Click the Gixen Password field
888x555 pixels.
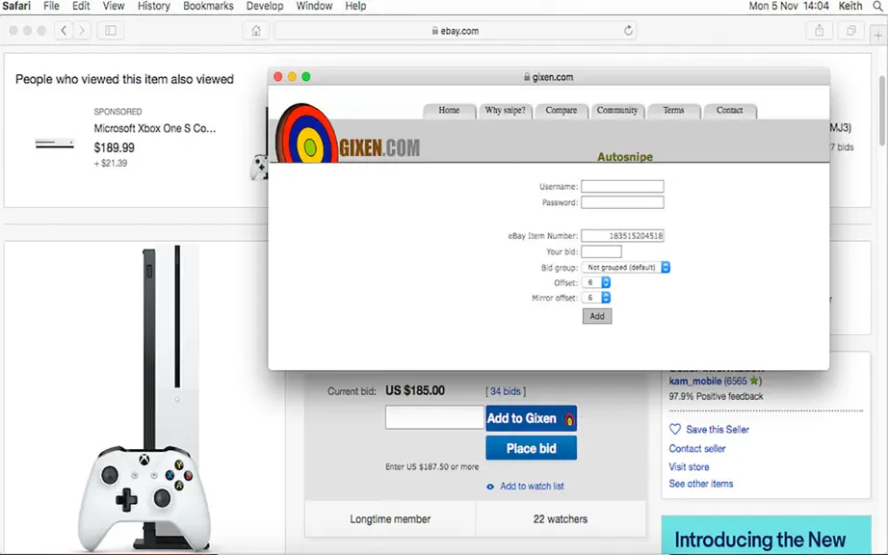pyautogui.click(x=622, y=202)
